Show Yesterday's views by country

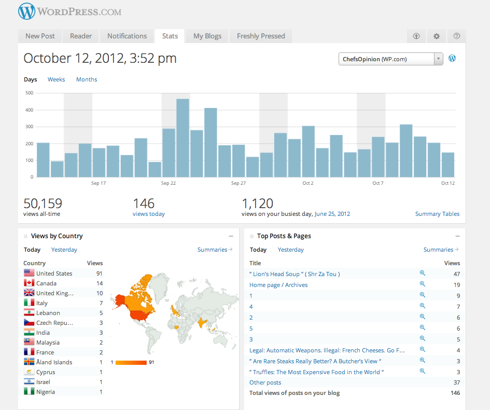click(x=64, y=250)
